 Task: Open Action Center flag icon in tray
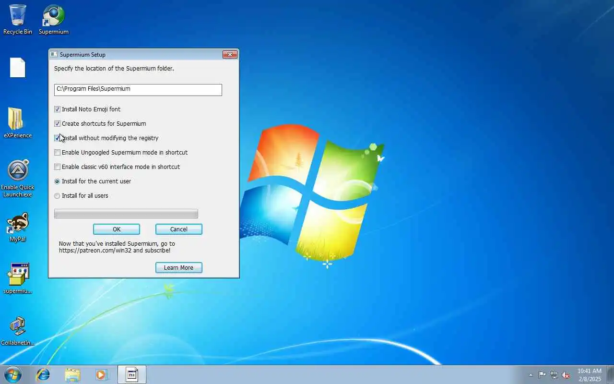coord(542,375)
